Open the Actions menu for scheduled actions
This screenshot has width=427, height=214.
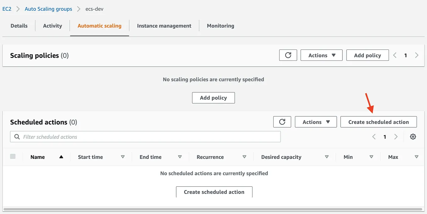click(315, 122)
